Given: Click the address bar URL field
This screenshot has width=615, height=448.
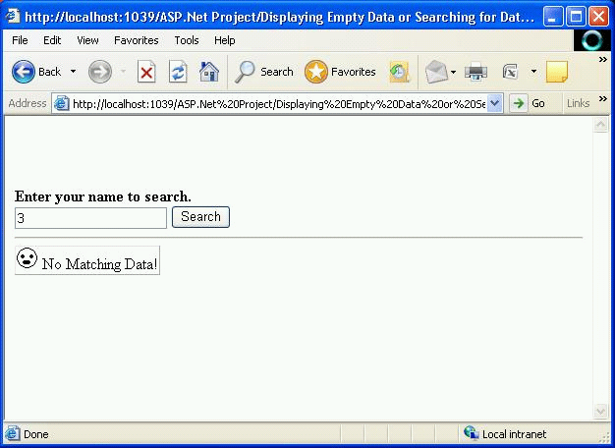Looking at the screenshot, I should pos(279,104).
